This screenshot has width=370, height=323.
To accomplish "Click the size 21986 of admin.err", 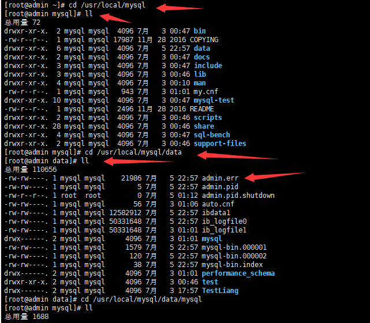I will click(x=132, y=178).
